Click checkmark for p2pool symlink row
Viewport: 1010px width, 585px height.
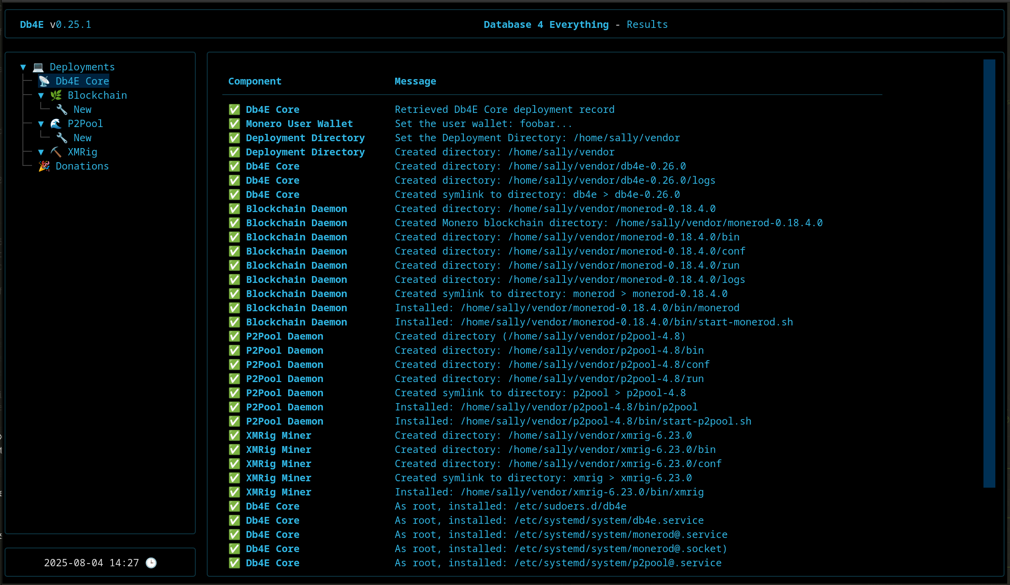click(x=234, y=393)
